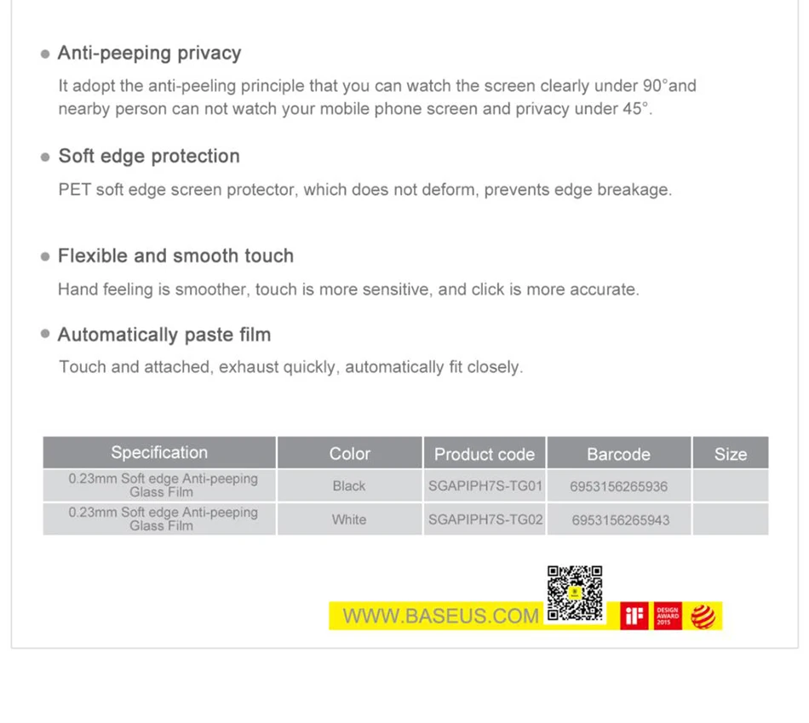Viewport: 809px width, 723px height.
Task: Click the Automatically paste film bullet
Action: [x=46, y=335]
